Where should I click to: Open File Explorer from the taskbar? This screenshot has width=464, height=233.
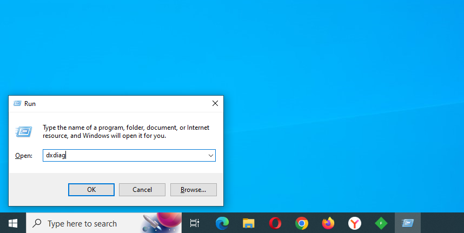coord(249,223)
